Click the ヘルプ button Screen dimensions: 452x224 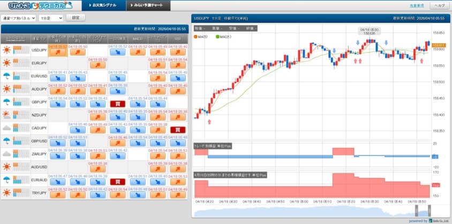tap(439, 5)
